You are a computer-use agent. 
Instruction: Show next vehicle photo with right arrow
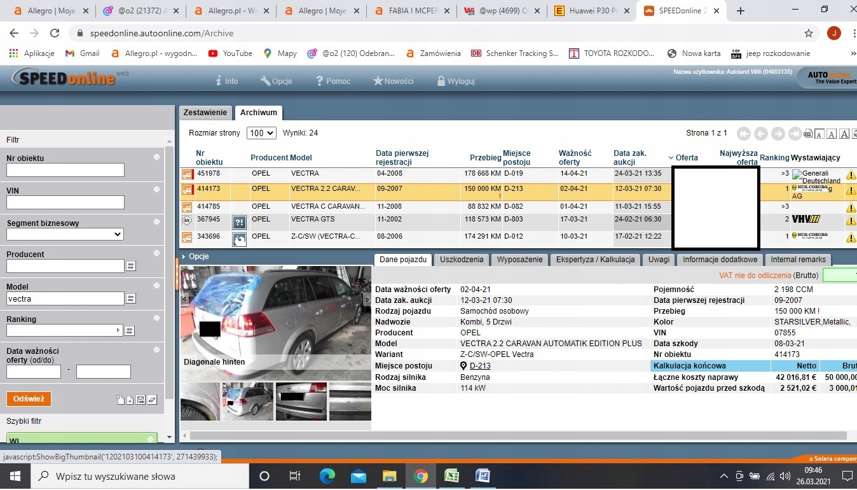[367, 298]
